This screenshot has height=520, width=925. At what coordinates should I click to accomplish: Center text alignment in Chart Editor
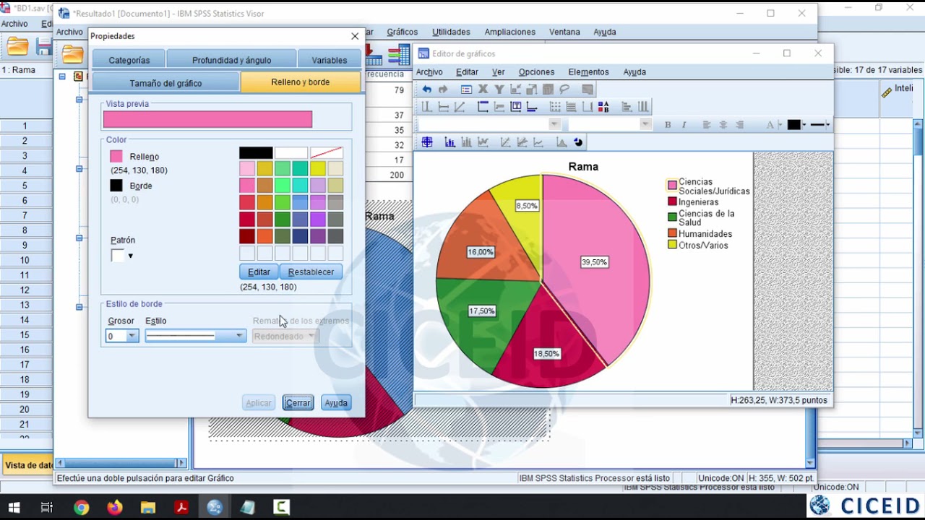pyautogui.click(x=723, y=125)
